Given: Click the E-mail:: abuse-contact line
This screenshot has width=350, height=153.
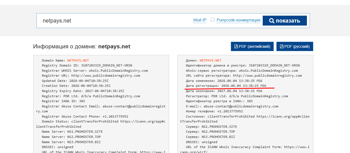Looking at the screenshot, I should pyautogui.click(x=232, y=106).
